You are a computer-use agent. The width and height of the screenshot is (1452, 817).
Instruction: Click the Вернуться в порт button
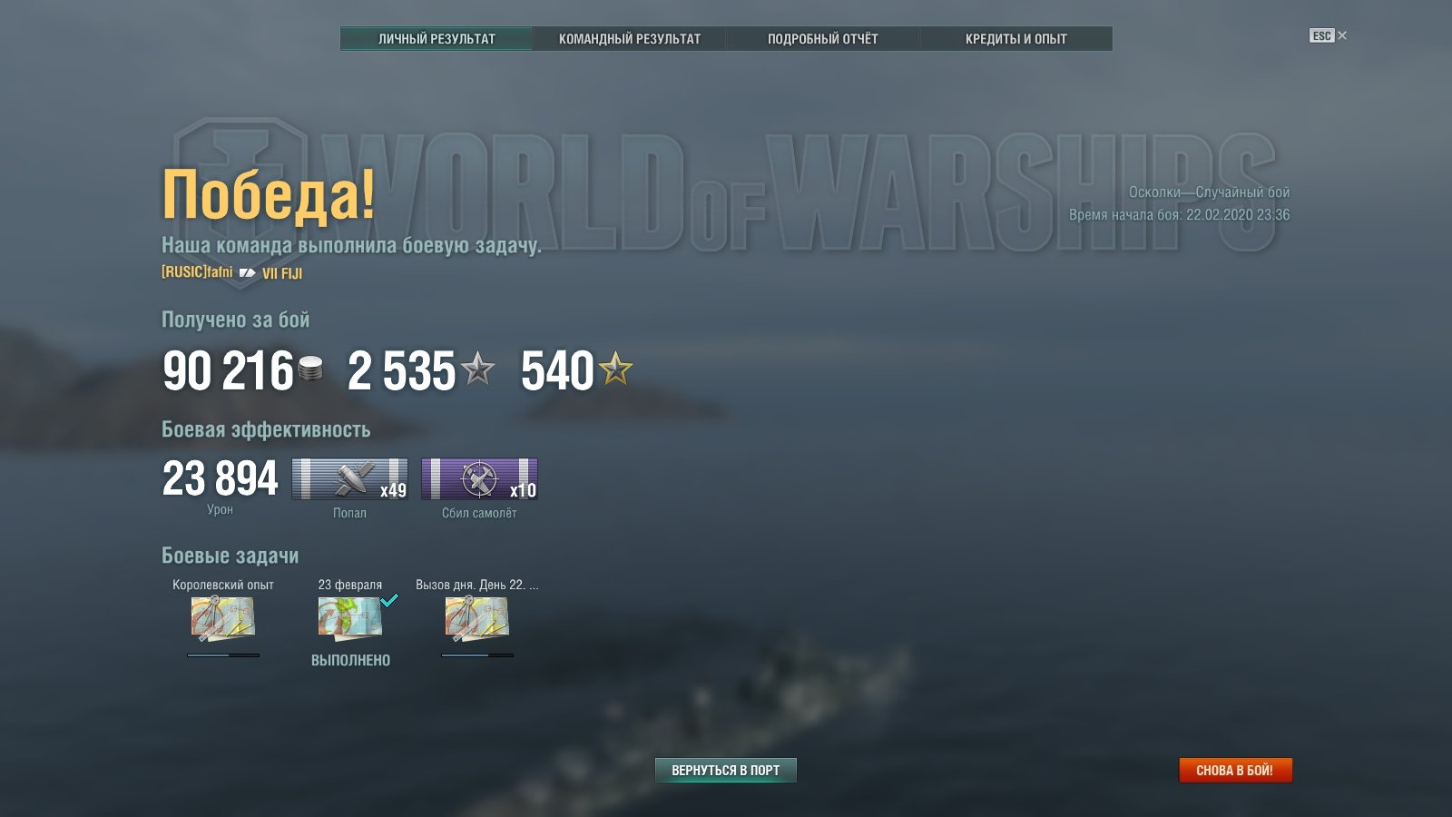725,770
